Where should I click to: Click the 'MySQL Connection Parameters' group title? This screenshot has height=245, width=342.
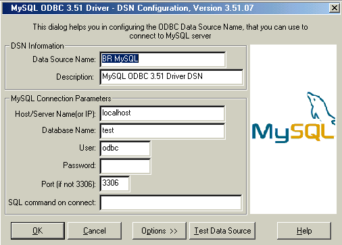point(61,99)
